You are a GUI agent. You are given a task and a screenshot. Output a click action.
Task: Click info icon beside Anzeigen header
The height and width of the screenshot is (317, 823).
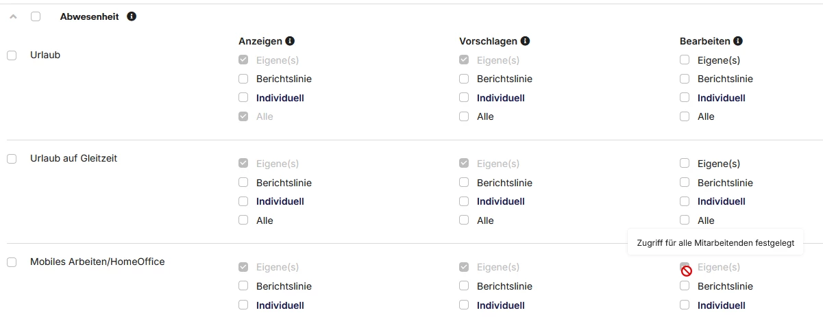[x=290, y=41]
